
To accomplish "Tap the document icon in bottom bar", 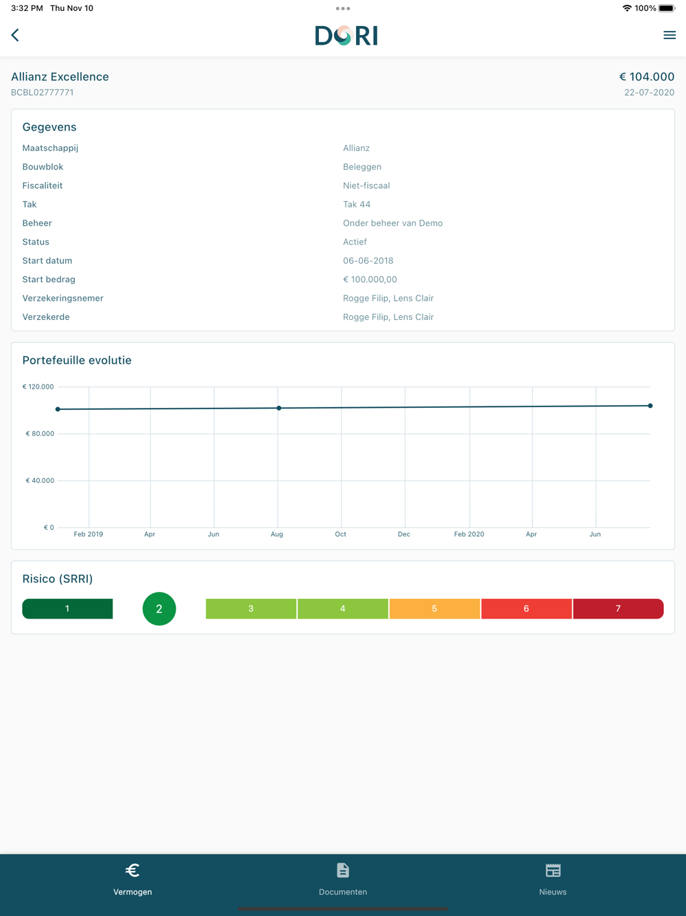I will tap(343, 871).
